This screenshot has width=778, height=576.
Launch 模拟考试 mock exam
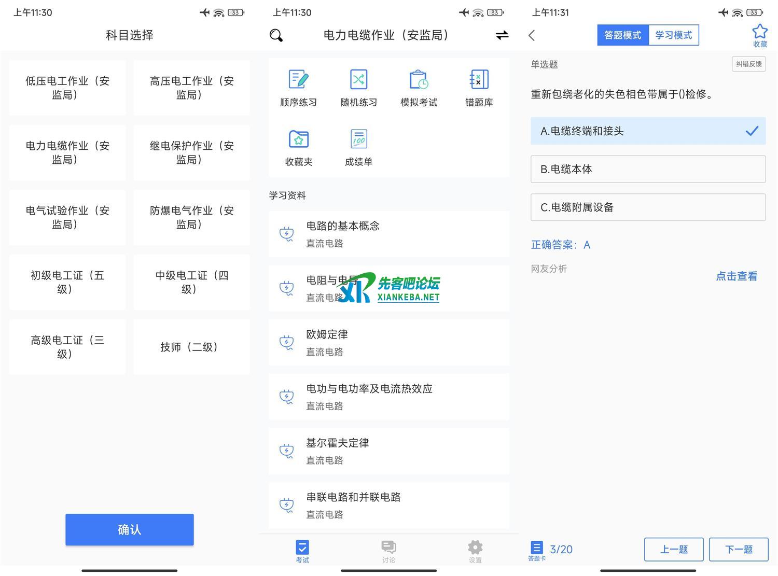click(x=419, y=88)
